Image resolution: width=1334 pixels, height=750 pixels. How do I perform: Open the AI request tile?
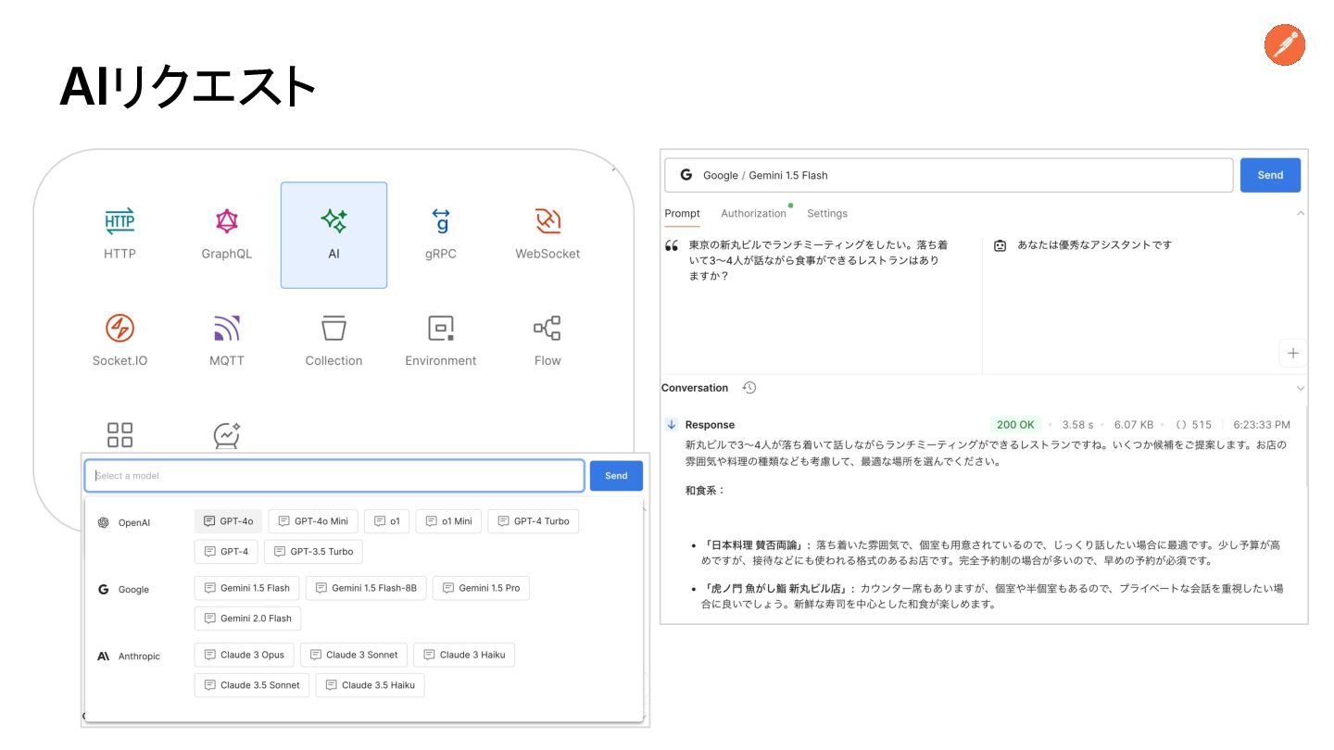tap(333, 235)
